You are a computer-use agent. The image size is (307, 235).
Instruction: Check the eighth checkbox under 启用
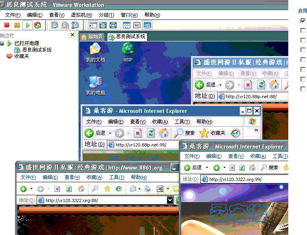pyautogui.click(x=303, y=89)
